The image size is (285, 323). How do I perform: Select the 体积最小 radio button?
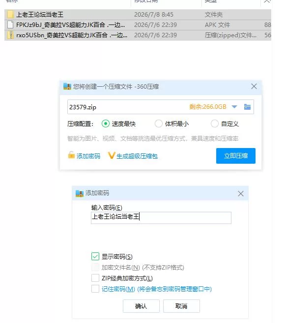159,124
